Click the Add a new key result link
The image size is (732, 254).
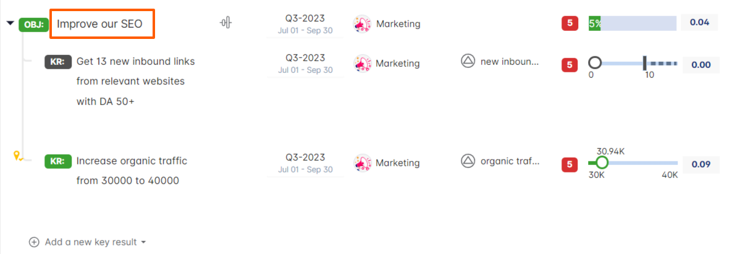[x=91, y=242]
